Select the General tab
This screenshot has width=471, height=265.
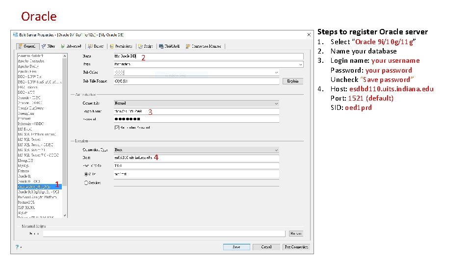tap(27, 46)
